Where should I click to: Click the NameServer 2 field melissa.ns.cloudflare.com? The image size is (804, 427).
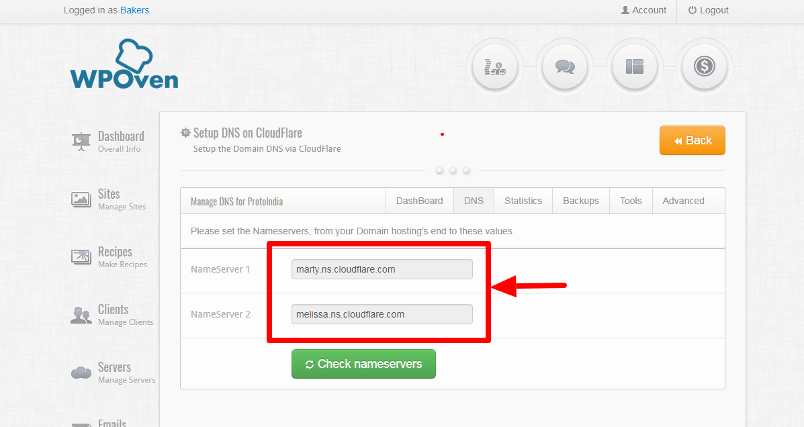382,314
